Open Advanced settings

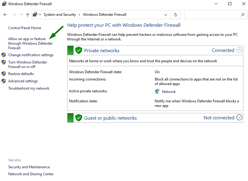click(x=23, y=81)
